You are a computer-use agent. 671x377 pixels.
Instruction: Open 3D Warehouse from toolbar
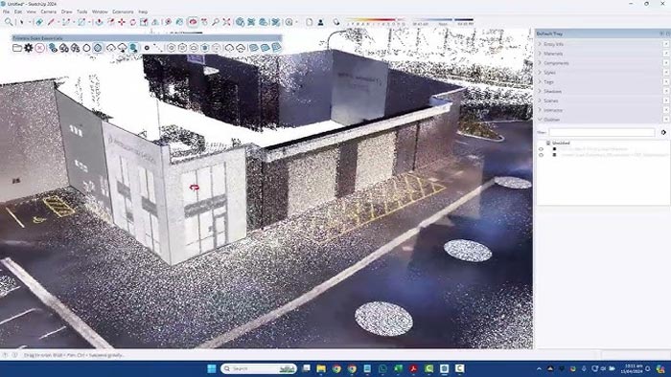click(x=240, y=22)
